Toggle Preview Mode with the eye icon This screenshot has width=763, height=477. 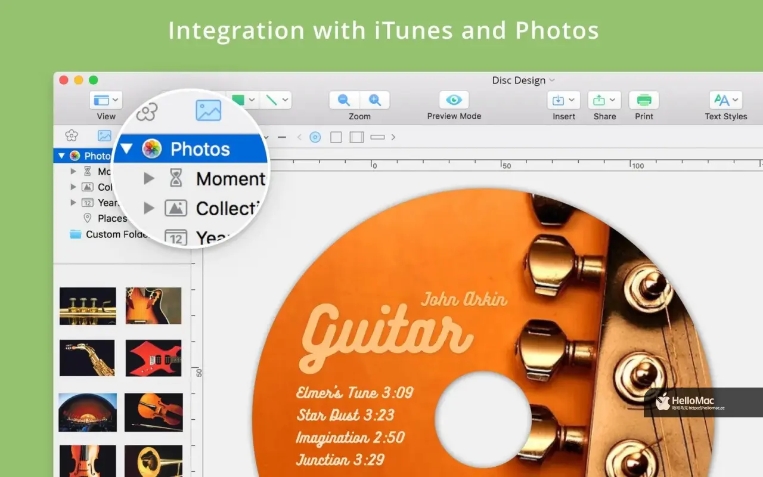[x=454, y=100]
